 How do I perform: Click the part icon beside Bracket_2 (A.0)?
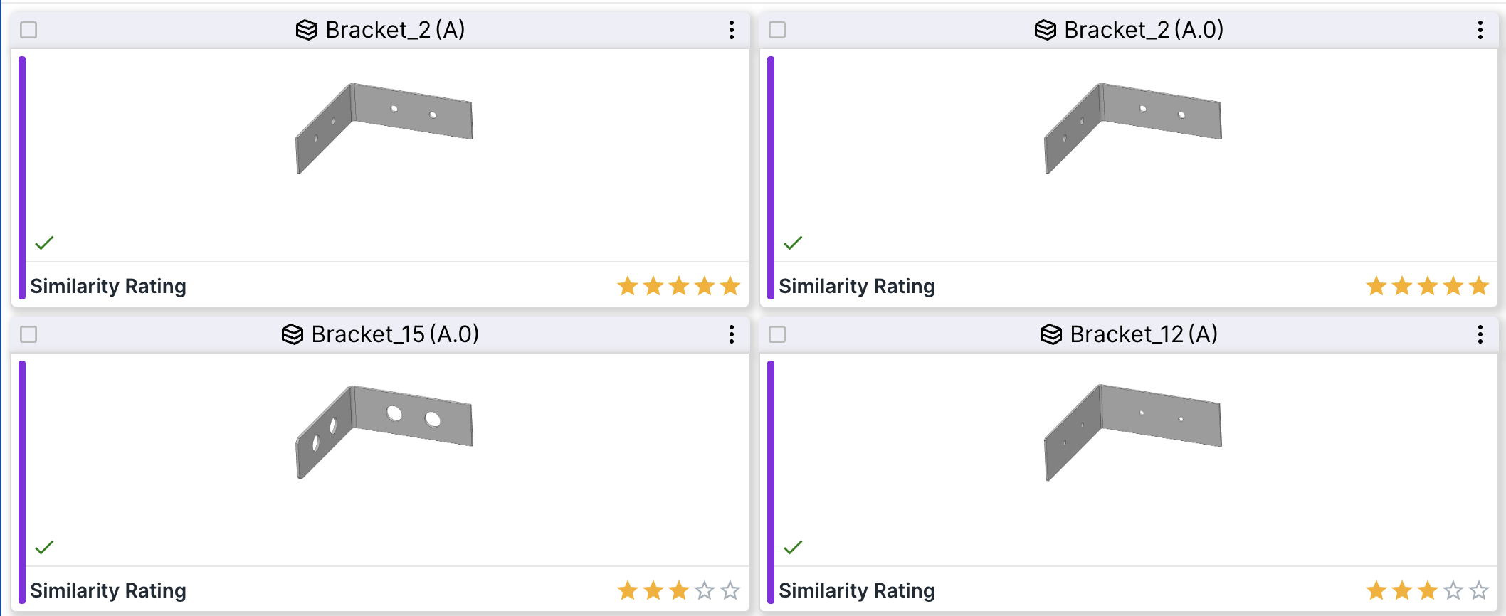1046,30
